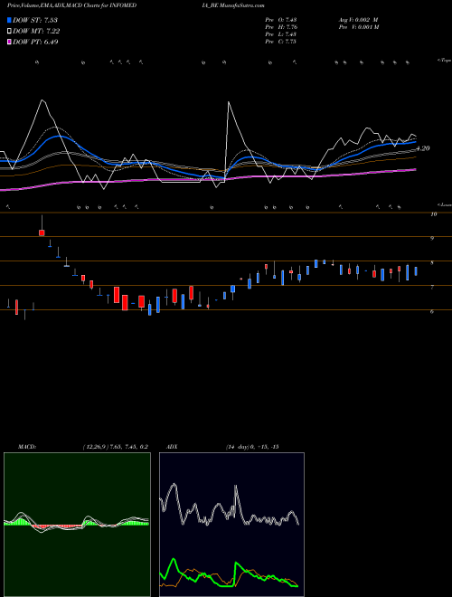Click price axis label 7
Screen dimensions: 452x597
coord(432,287)
